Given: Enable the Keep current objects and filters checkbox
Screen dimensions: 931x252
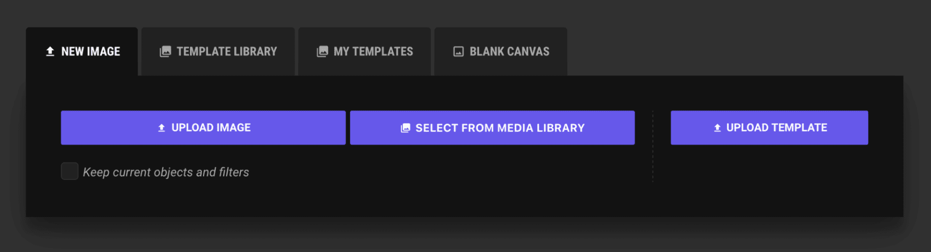Looking at the screenshot, I should click(x=70, y=171).
